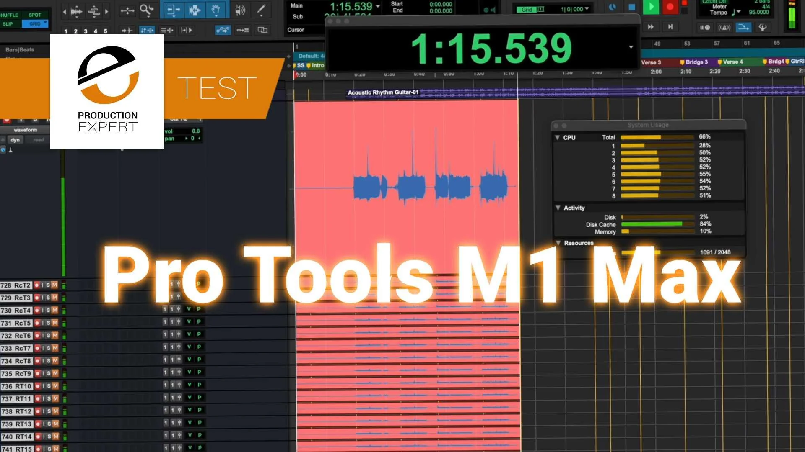Recall zoom preset 5

click(x=105, y=31)
